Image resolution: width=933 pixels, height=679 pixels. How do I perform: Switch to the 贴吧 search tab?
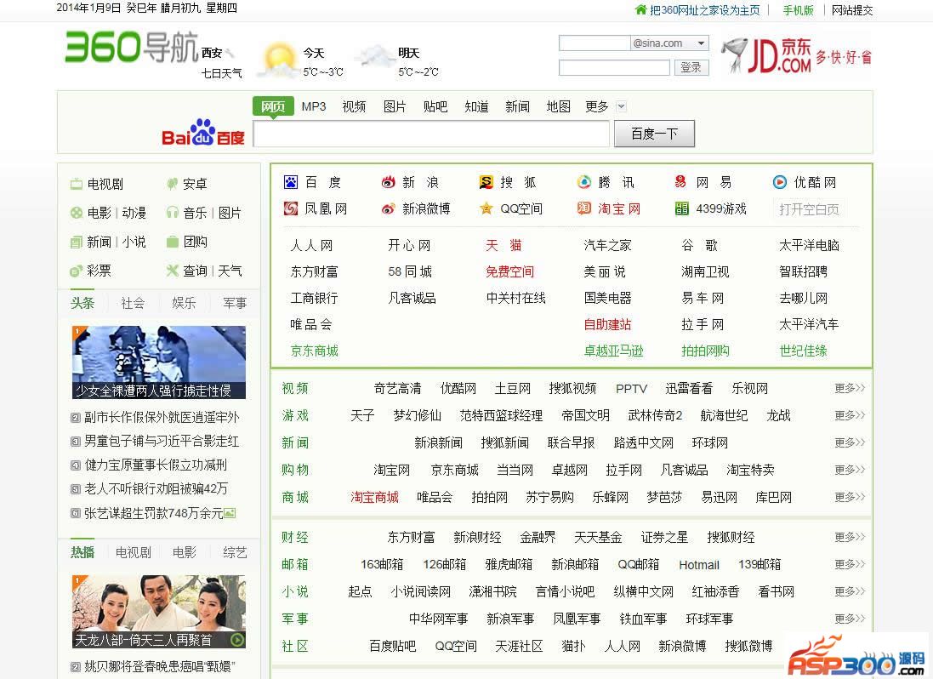coord(435,106)
